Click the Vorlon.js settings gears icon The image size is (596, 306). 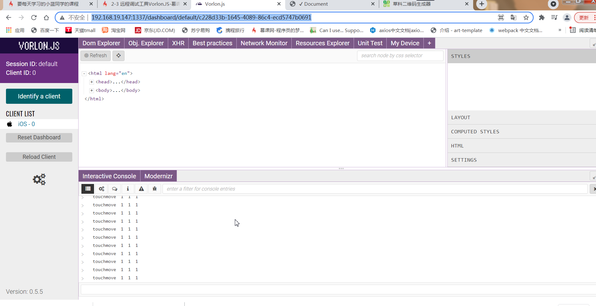point(39,179)
